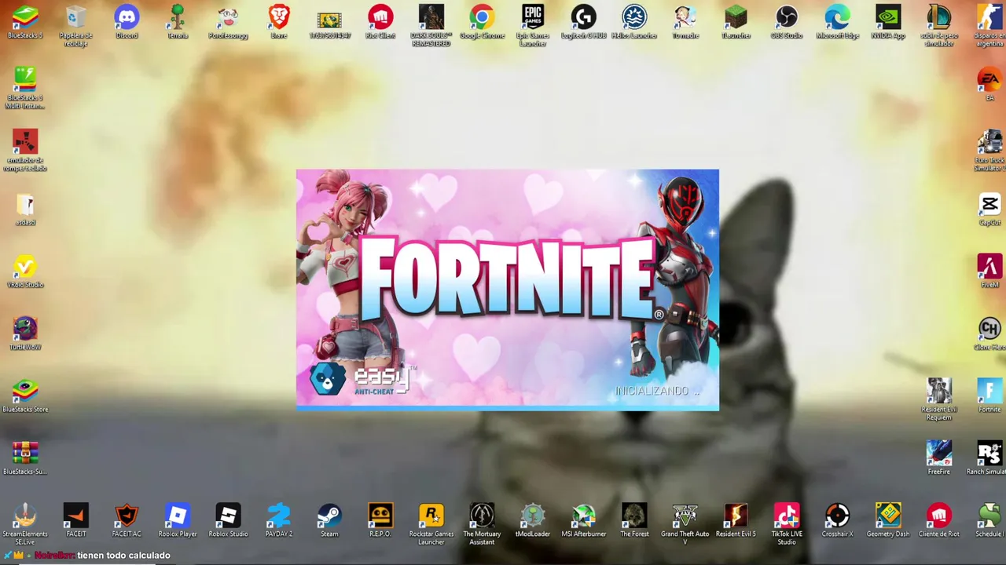
Task: Select the Resident Evil 5 icon
Action: (736, 520)
